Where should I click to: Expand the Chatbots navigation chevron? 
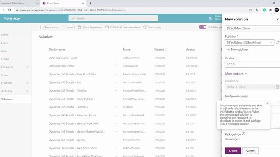(x=27, y=83)
